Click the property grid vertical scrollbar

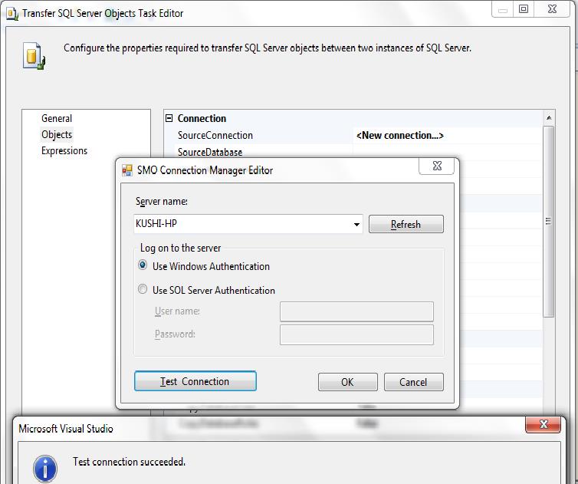[549, 221]
